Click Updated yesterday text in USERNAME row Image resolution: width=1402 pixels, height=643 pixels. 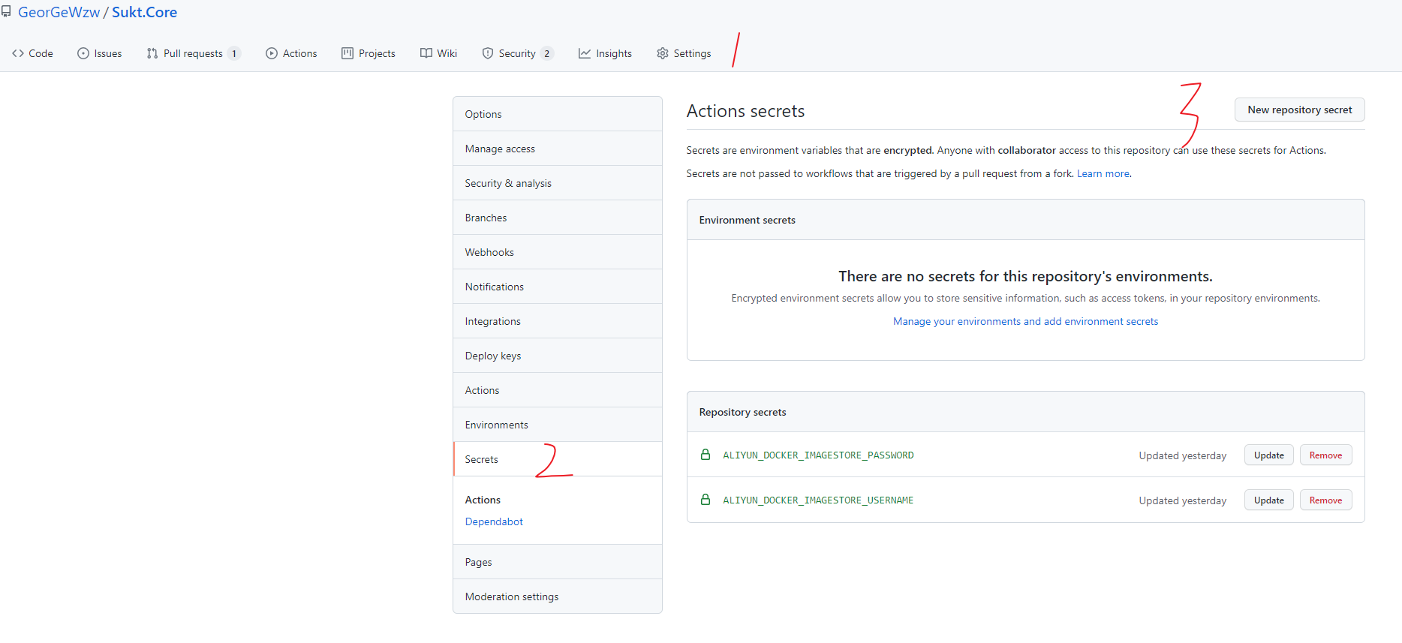point(1182,500)
